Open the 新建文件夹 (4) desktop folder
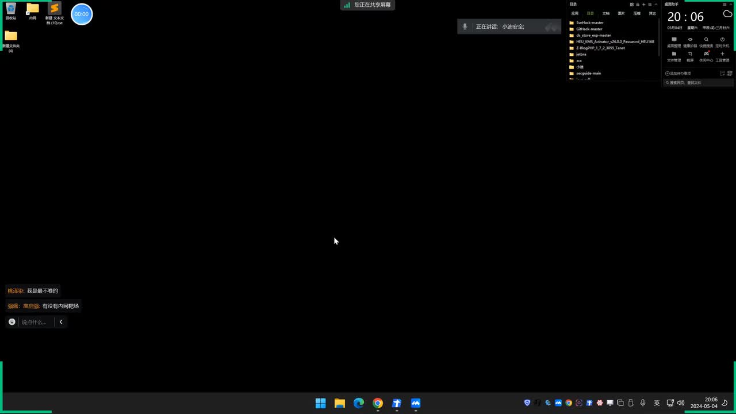 10,41
